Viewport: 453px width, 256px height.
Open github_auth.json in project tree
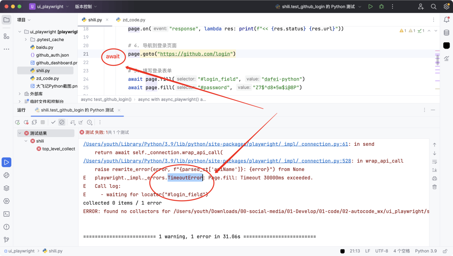49,55
